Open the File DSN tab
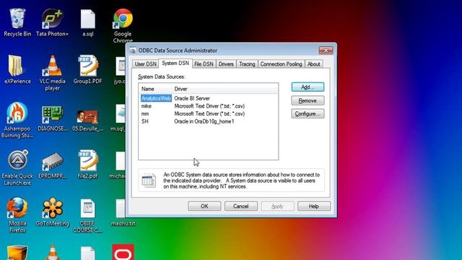This screenshot has height=260, width=462. [x=204, y=64]
